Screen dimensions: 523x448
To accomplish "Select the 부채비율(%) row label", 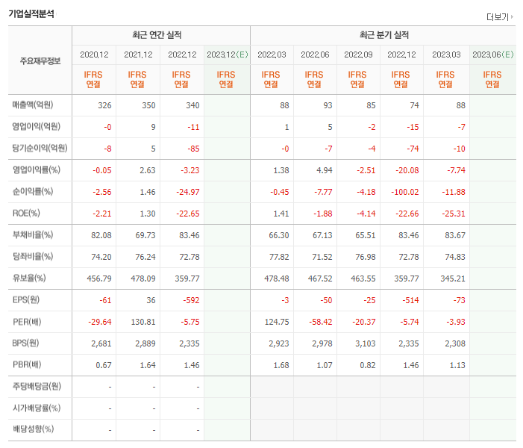I will tap(33, 234).
